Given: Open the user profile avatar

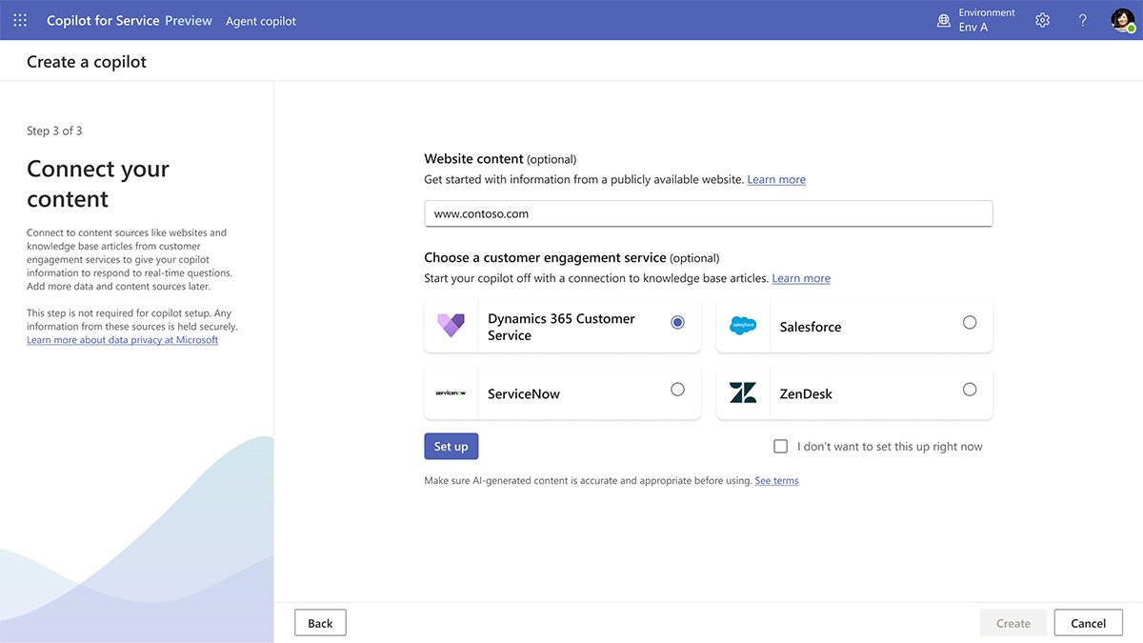Looking at the screenshot, I should point(1123,20).
